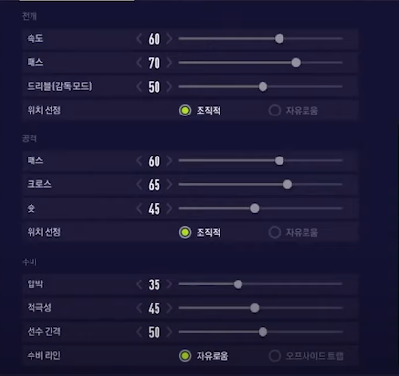Decrease 선수 간격 value with left arrow
399x376 pixels.
139,332
